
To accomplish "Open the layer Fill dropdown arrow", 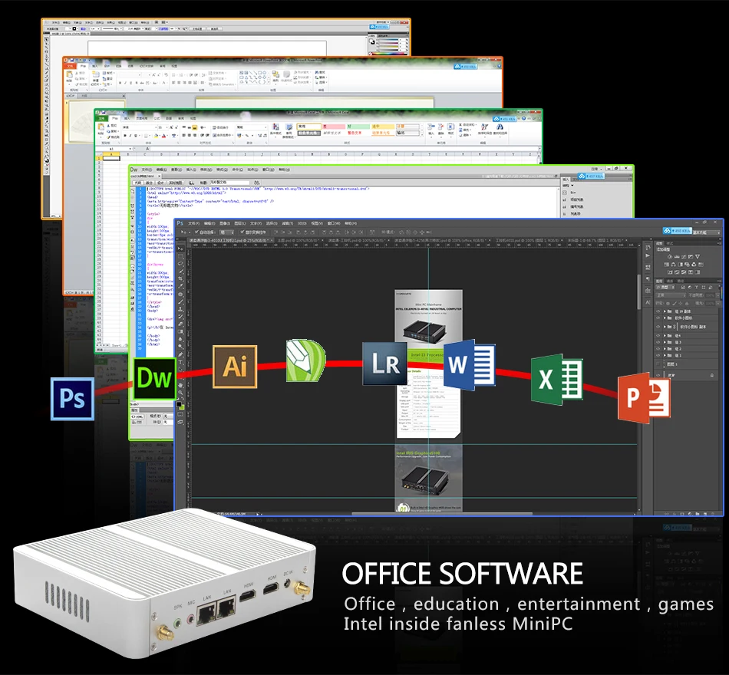I will [718, 304].
